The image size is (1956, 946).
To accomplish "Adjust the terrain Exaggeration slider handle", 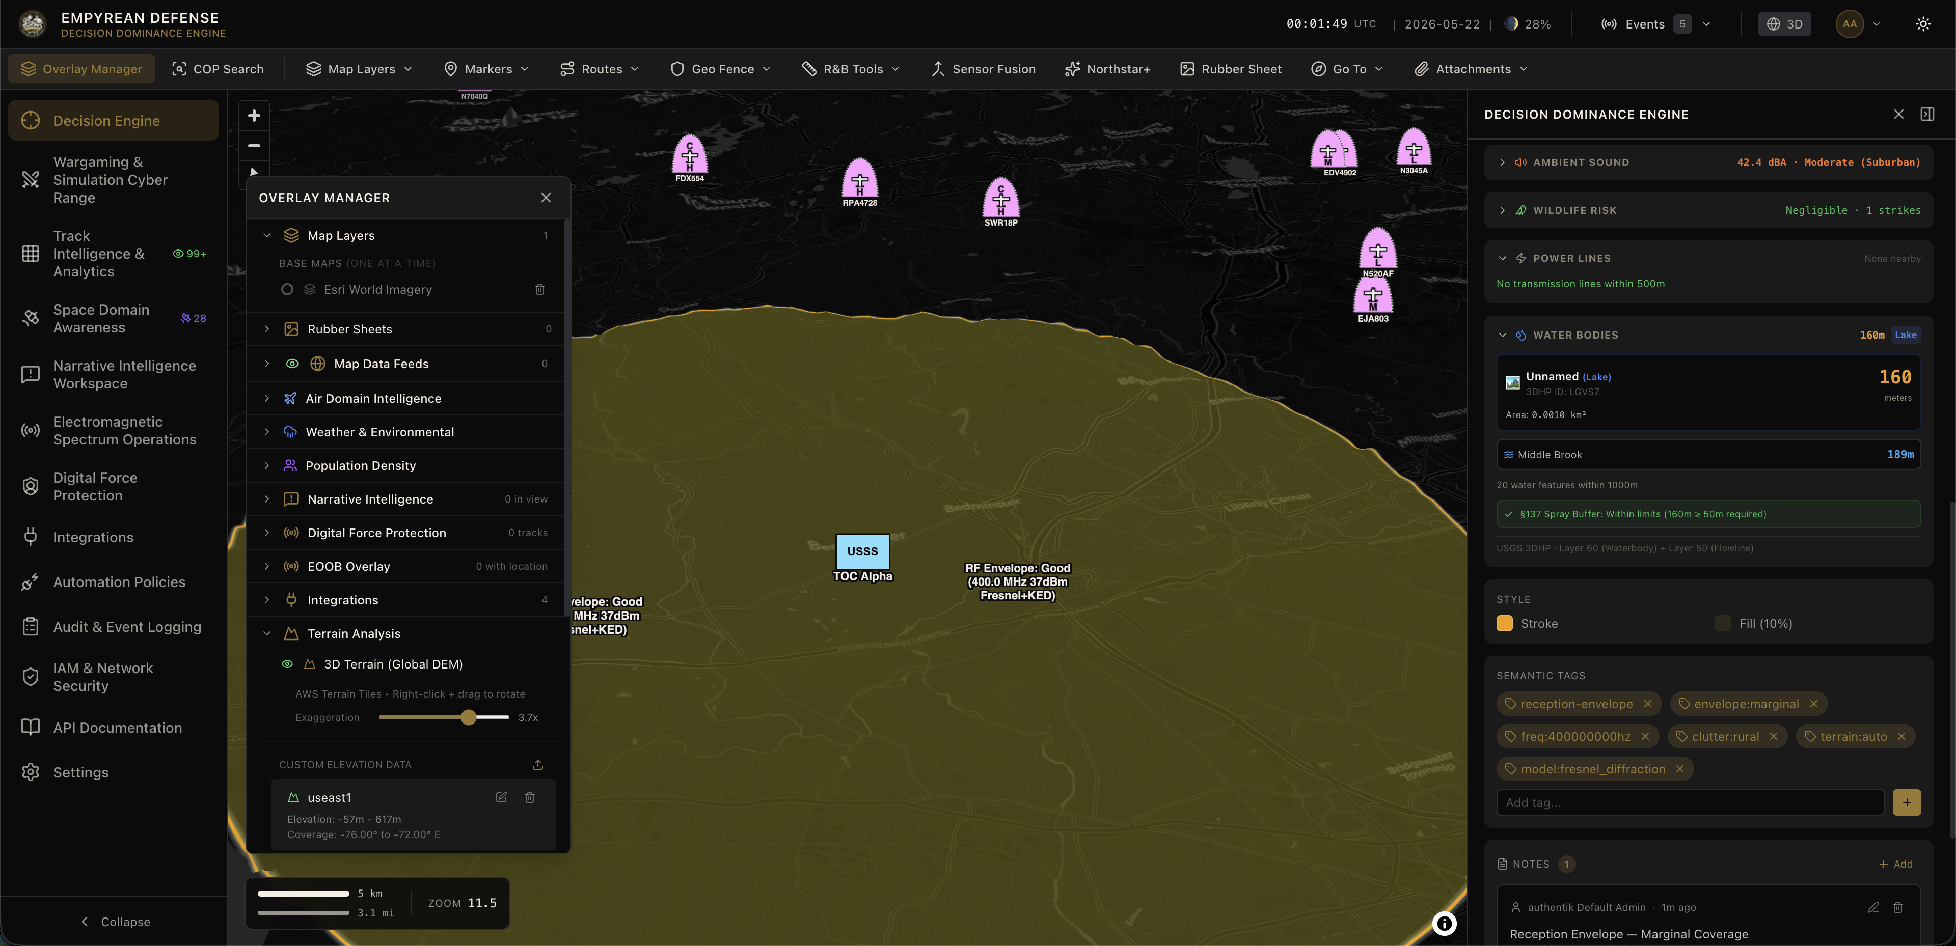I will click(x=469, y=717).
